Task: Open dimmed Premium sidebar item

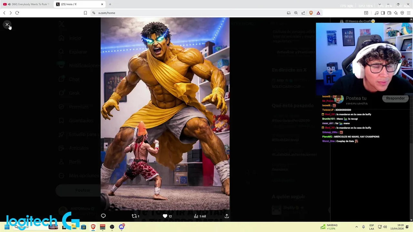Action: click(73, 107)
